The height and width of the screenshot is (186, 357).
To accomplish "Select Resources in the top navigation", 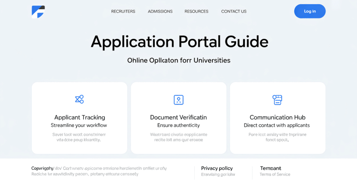I will pos(196,12).
